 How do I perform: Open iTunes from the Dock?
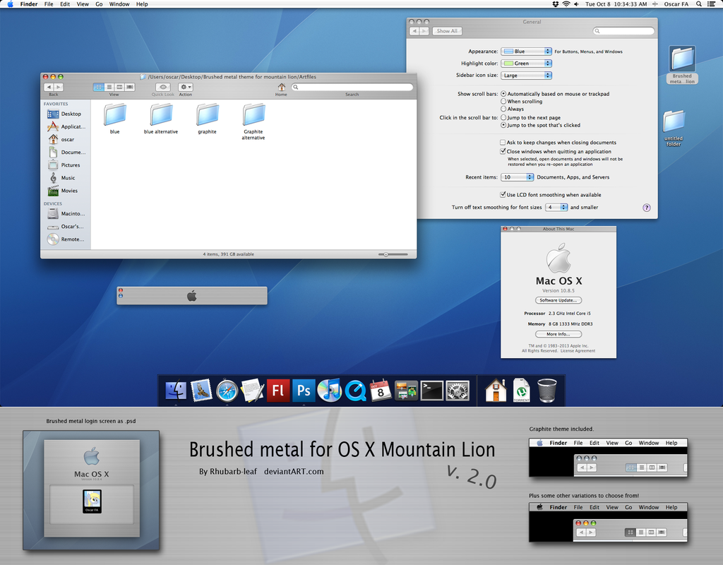point(329,390)
